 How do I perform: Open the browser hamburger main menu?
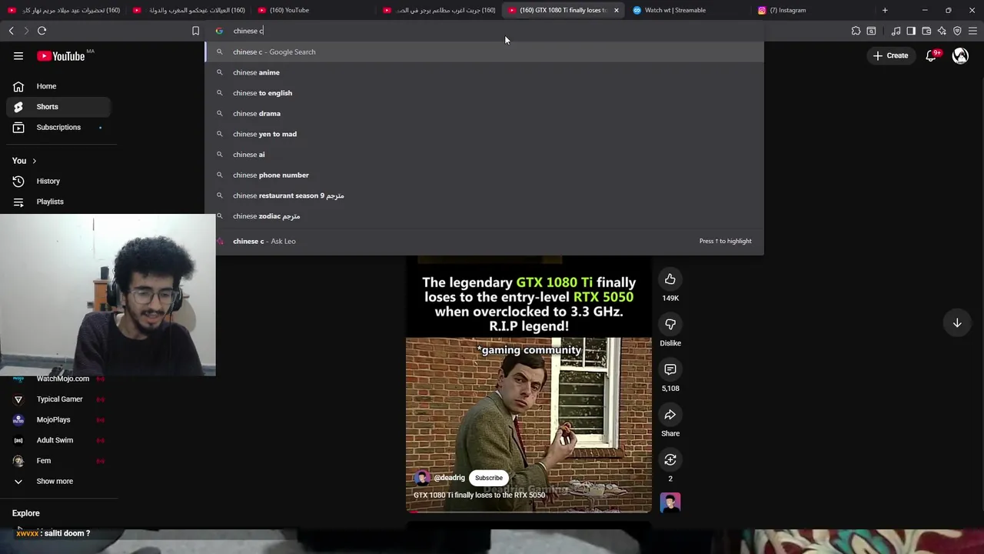972,31
